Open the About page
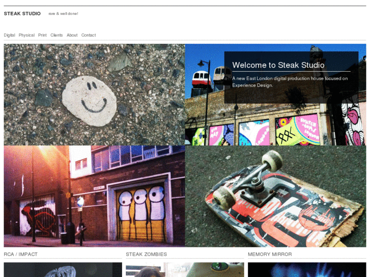 point(72,35)
